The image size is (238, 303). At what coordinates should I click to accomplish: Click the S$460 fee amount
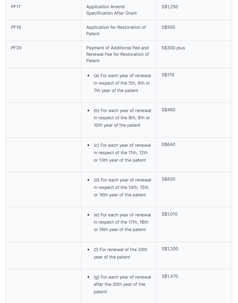tap(168, 110)
